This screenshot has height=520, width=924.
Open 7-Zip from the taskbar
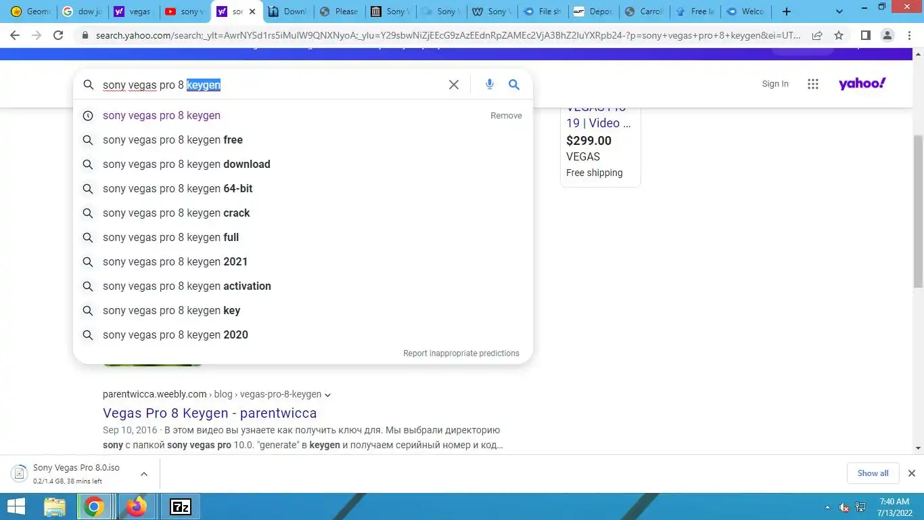pyautogui.click(x=180, y=506)
